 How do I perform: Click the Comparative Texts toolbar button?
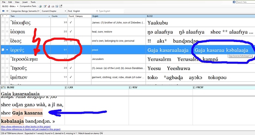pyautogui.click(x=28, y=6)
